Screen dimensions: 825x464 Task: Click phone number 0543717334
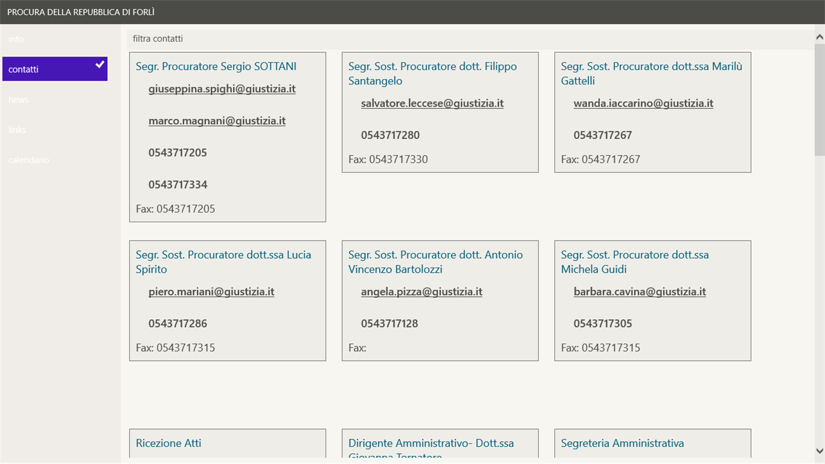[178, 185]
